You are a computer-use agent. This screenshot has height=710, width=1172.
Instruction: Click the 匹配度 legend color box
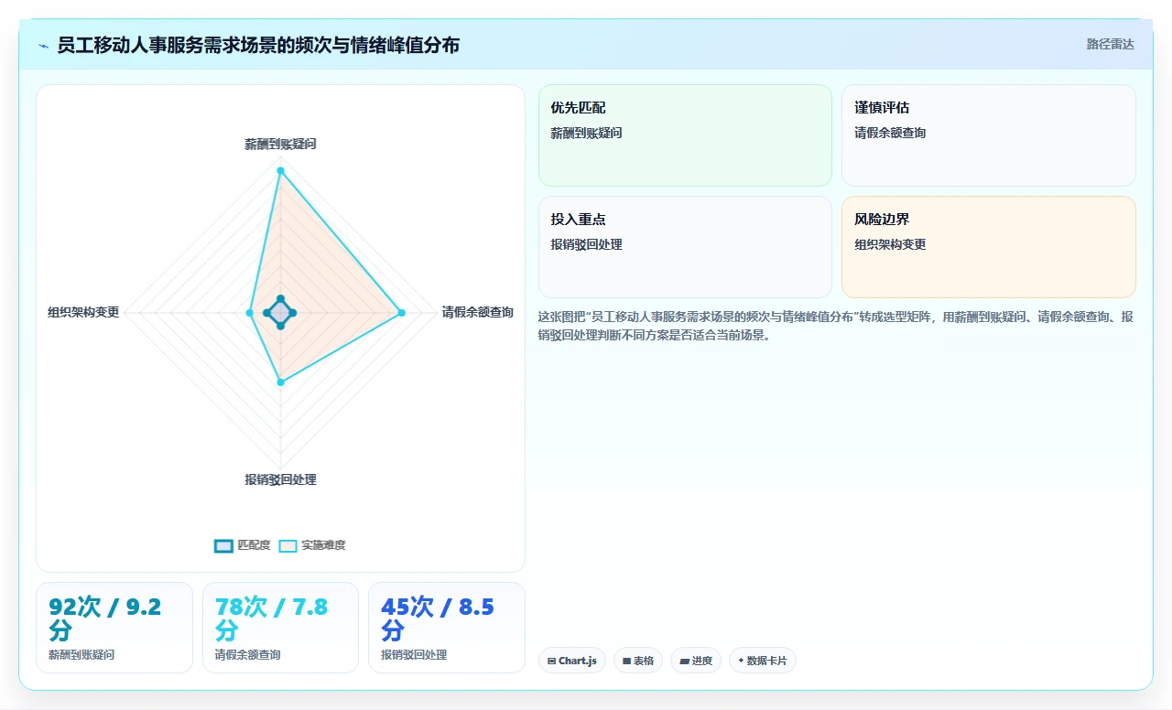tap(223, 546)
